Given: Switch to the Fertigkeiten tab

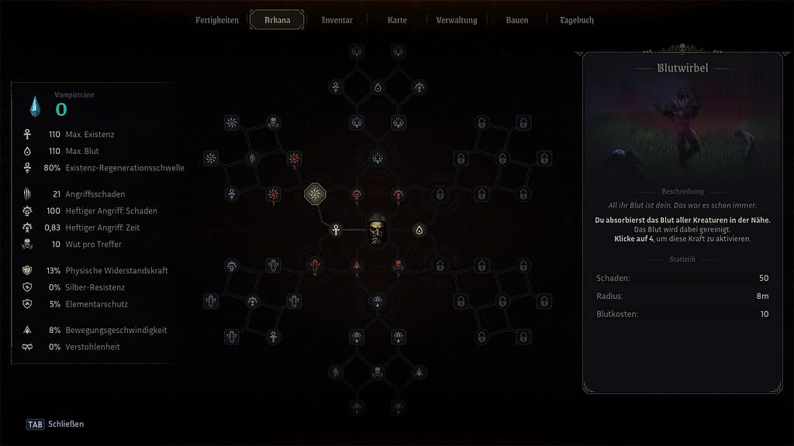Looking at the screenshot, I should pyautogui.click(x=216, y=20).
